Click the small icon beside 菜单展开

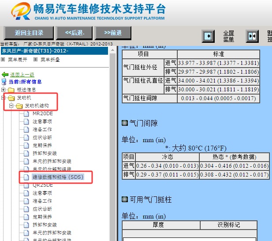(x=3, y=60)
